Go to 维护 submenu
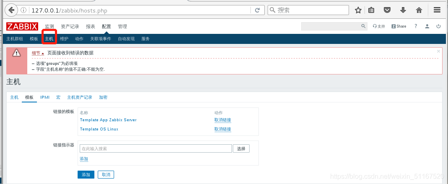 pos(64,39)
